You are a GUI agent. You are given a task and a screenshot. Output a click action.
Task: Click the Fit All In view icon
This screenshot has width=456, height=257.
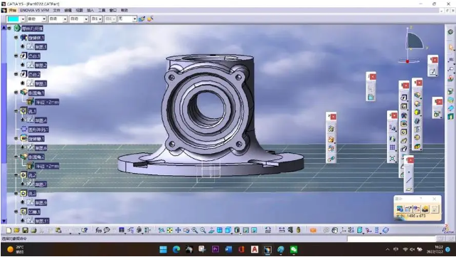[170, 231]
